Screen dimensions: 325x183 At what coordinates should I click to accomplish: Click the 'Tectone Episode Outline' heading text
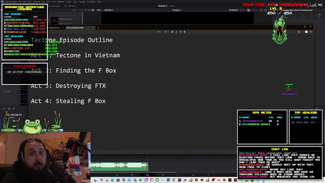coord(72,40)
